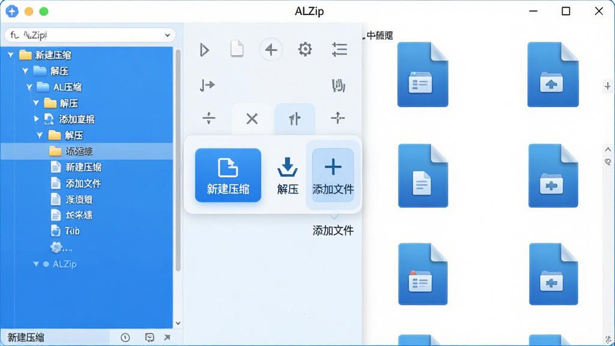The height and width of the screenshot is (346, 615).
Task: Click the small plus button at right edge
Action: [607, 86]
